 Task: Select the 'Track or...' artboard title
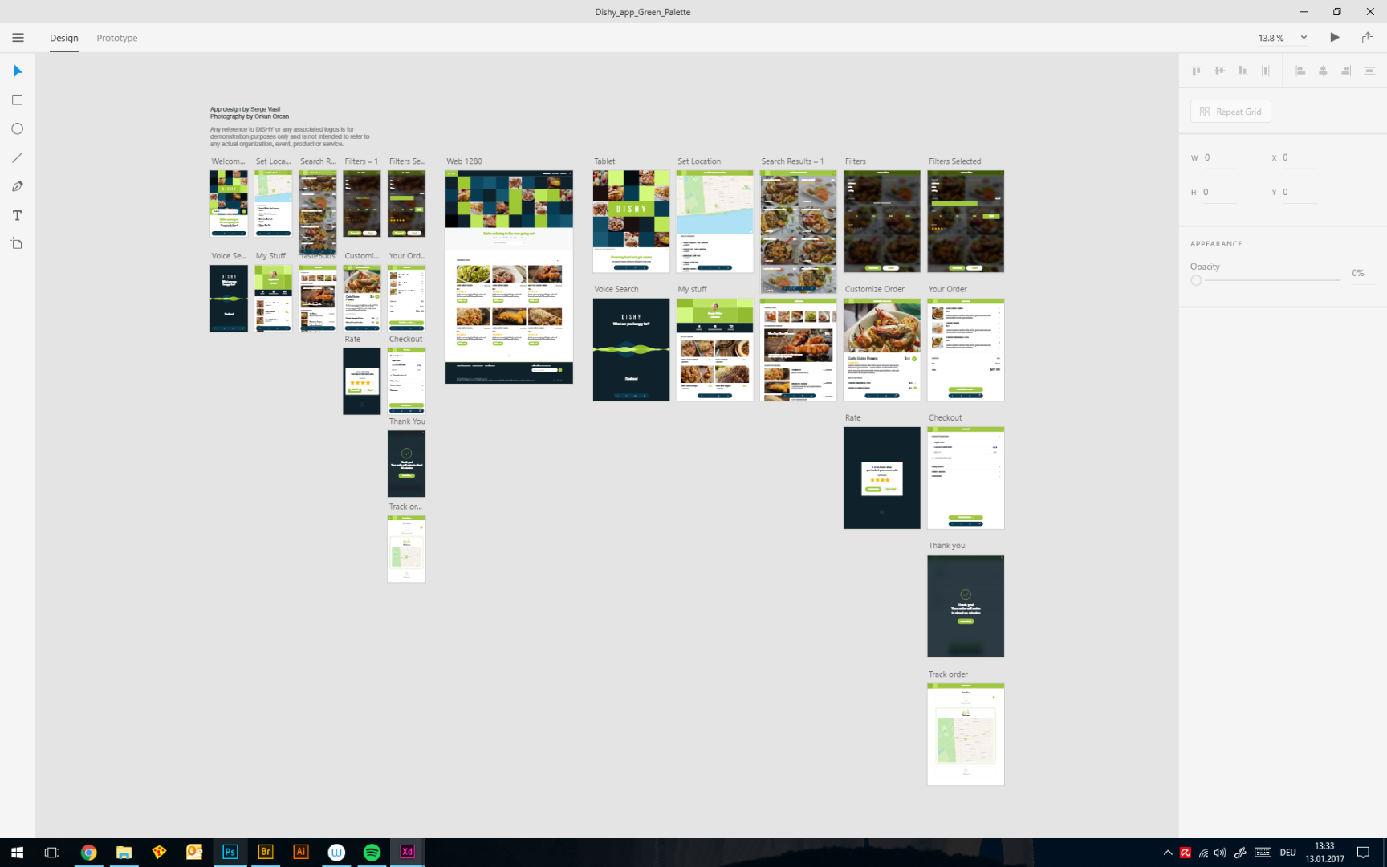click(x=405, y=507)
